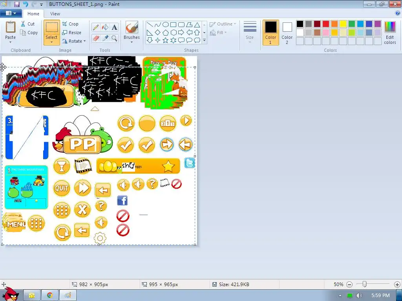Expand the Shapes gallery more arrow

(204, 40)
